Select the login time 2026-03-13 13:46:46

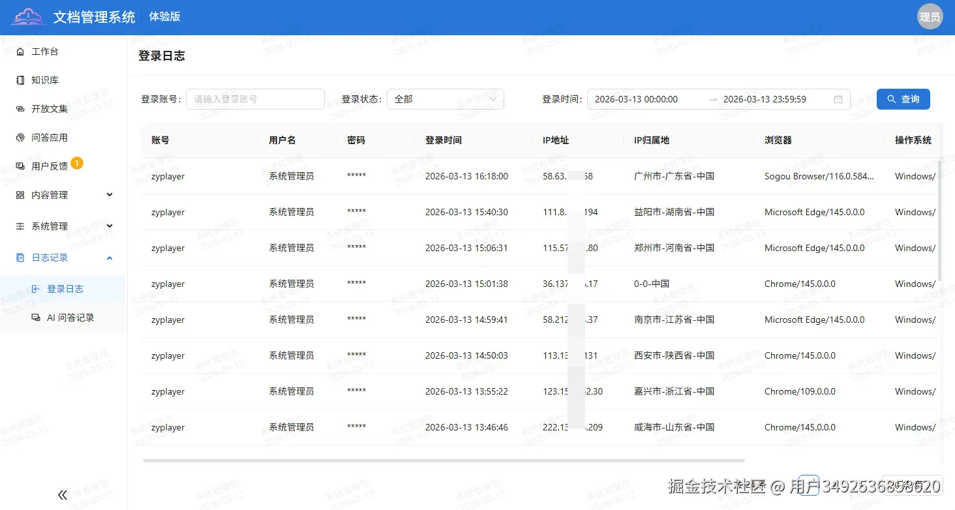click(466, 427)
